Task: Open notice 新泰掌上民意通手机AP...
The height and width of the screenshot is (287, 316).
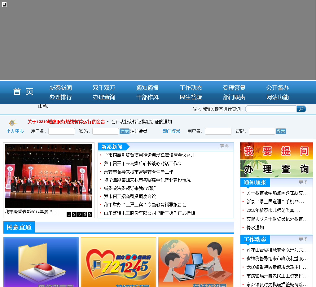Action: pos(275,202)
